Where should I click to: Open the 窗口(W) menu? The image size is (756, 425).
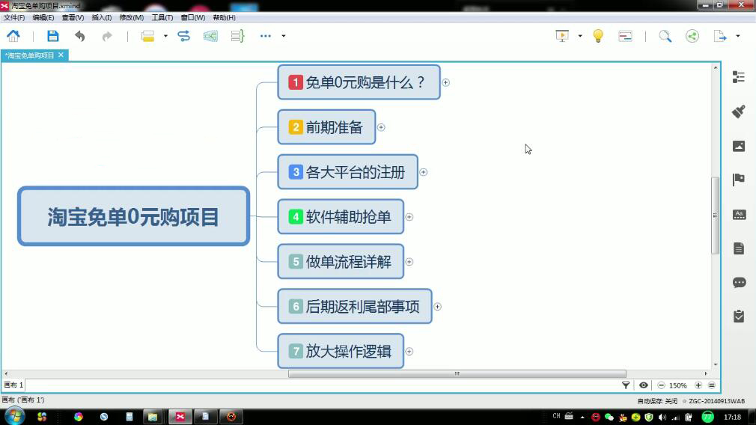(x=193, y=17)
